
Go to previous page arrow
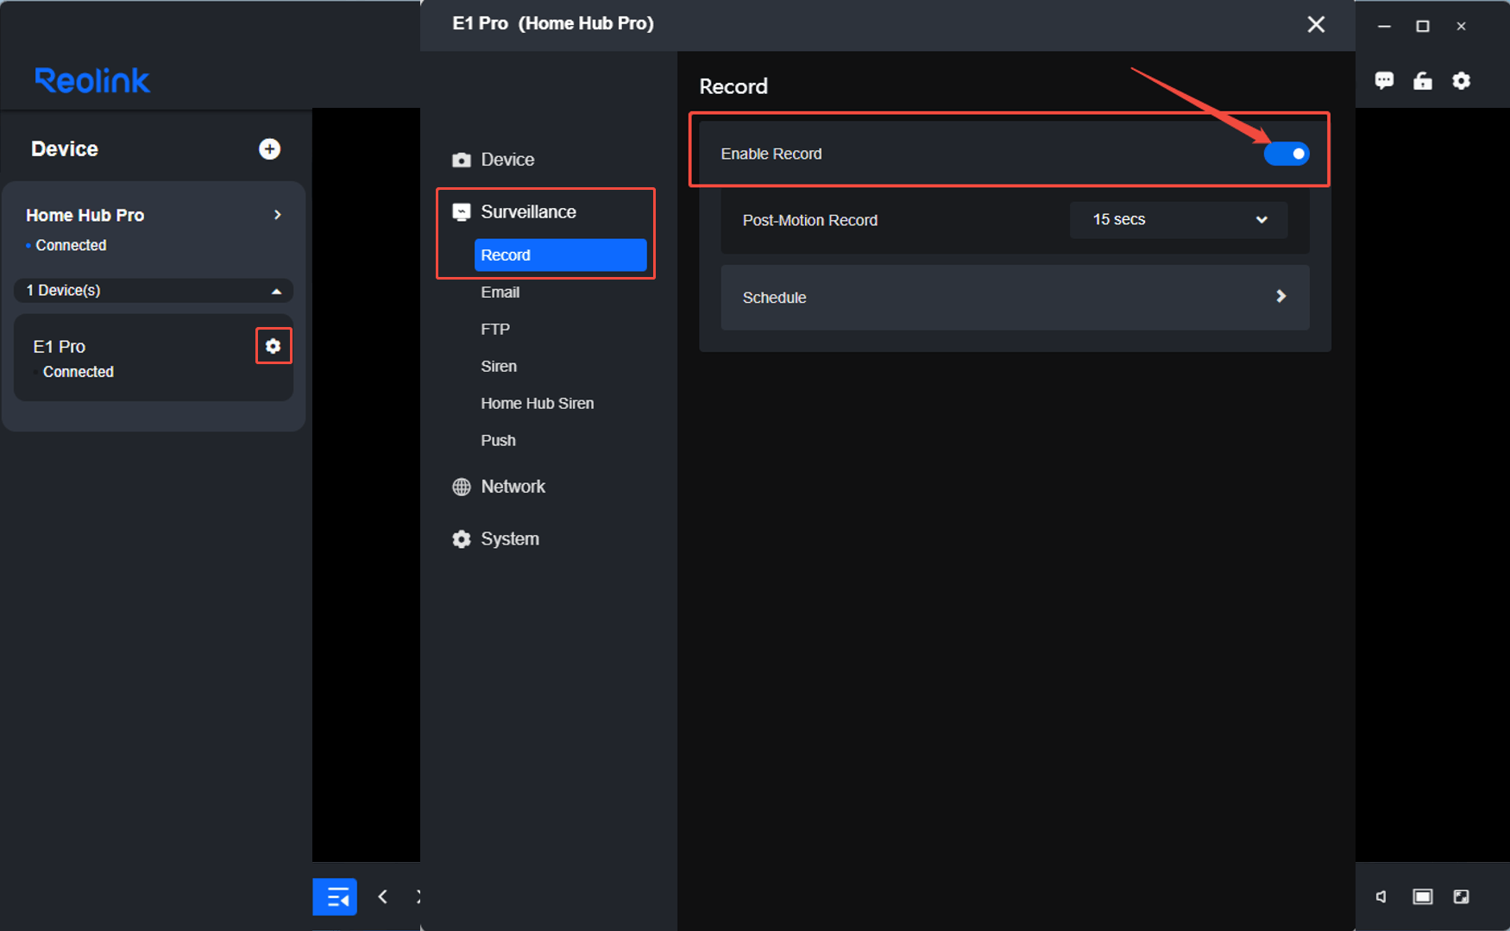(x=383, y=897)
